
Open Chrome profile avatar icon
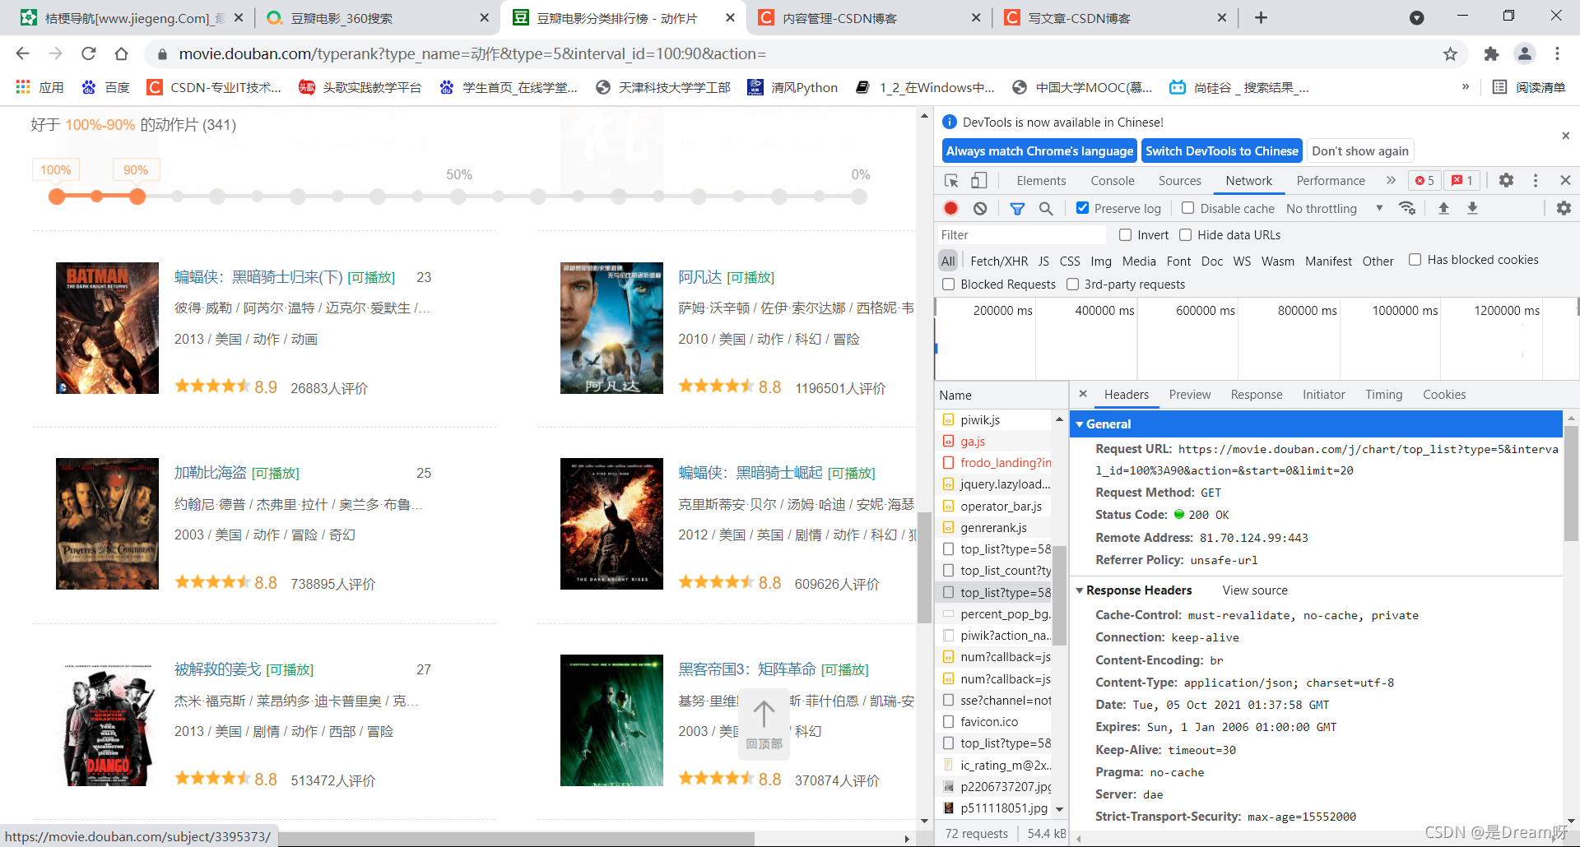pyautogui.click(x=1525, y=53)
